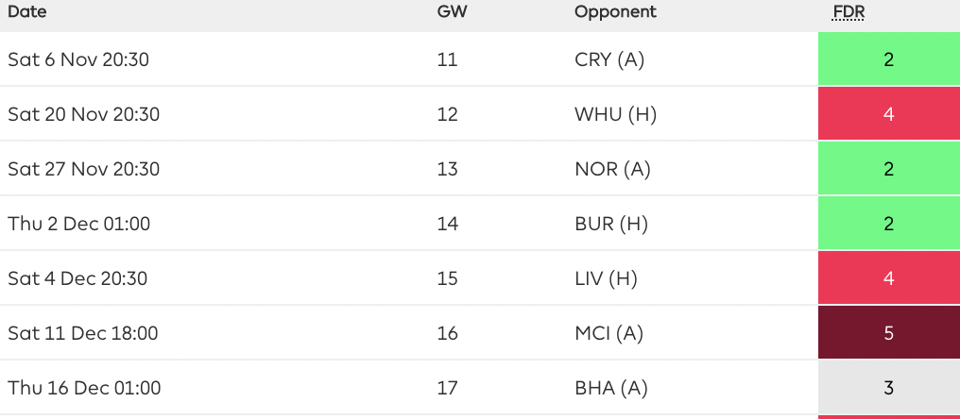The image size is (960, 419).
Task: Click gameweek number 17
Action: [448, 388]
